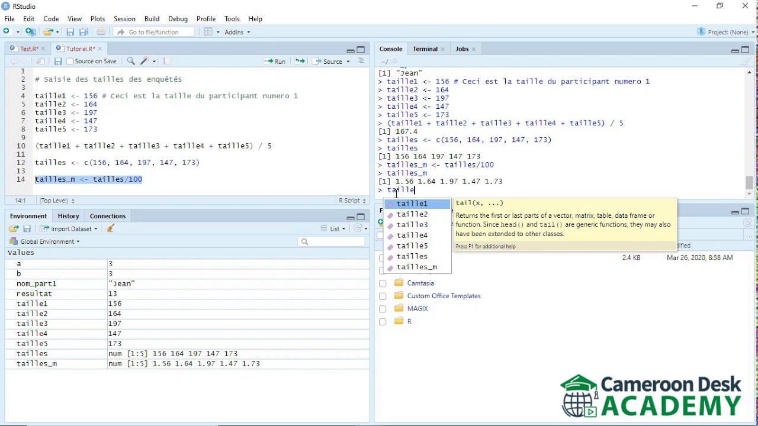The height and width of the screenshot is (426, 758).
Task: Switch to the History tab
Action: tap(68, 216)
